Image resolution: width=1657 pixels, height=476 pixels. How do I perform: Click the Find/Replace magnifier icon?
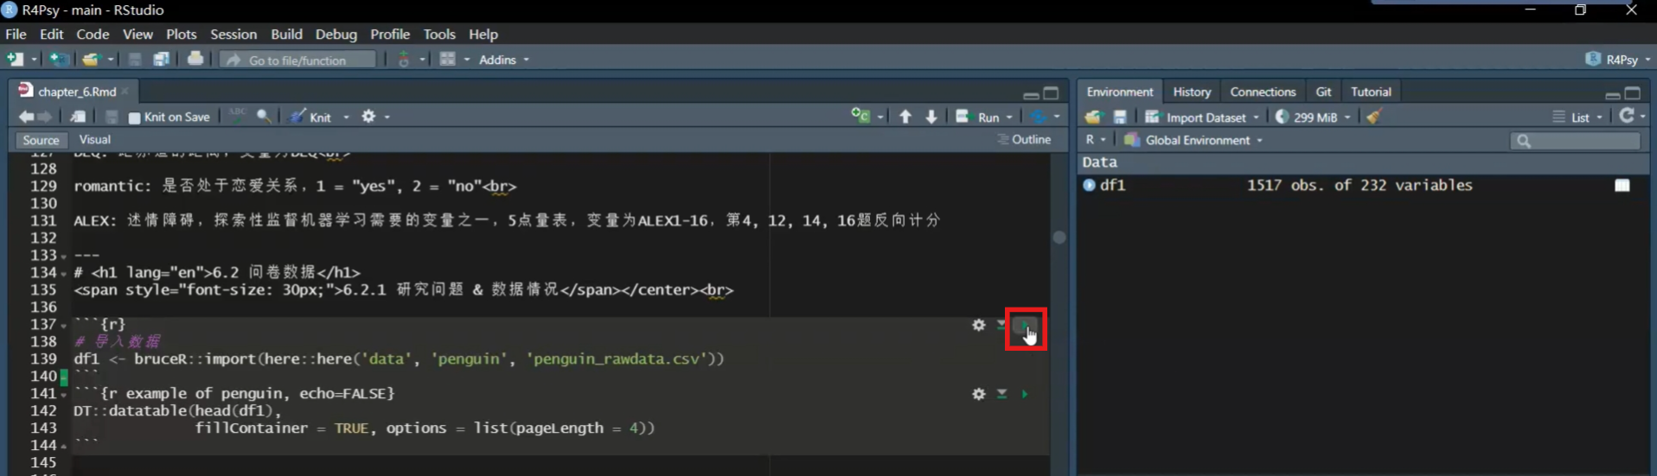(x=264, y=117)
